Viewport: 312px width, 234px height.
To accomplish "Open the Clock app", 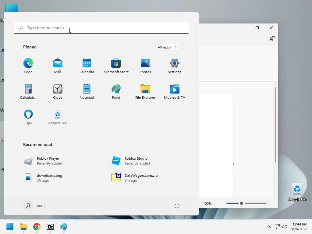I will click(x=58, y=91).
